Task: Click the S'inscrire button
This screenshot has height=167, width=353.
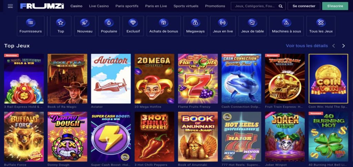Action: coord(335,6)
